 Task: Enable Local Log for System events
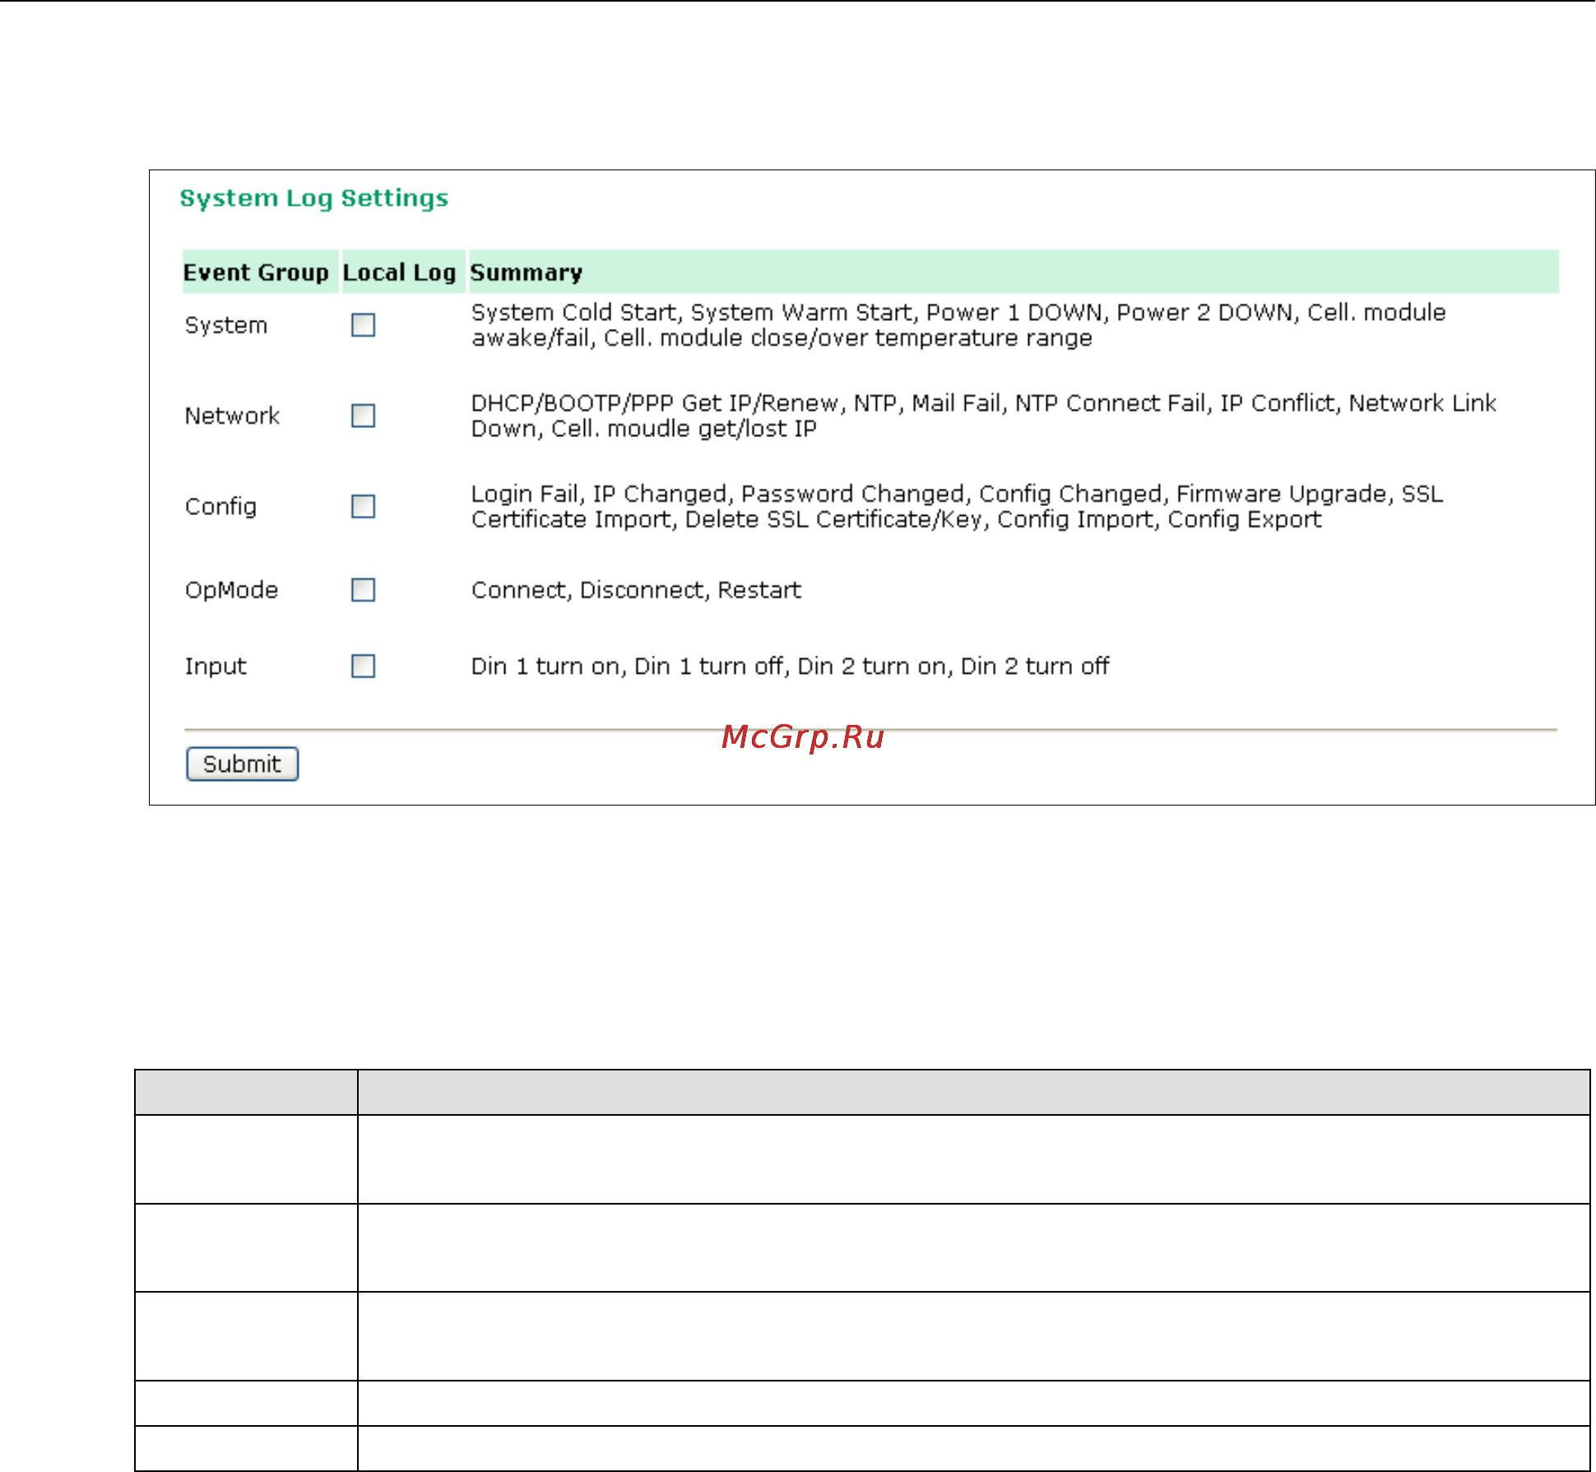(363, 325)
